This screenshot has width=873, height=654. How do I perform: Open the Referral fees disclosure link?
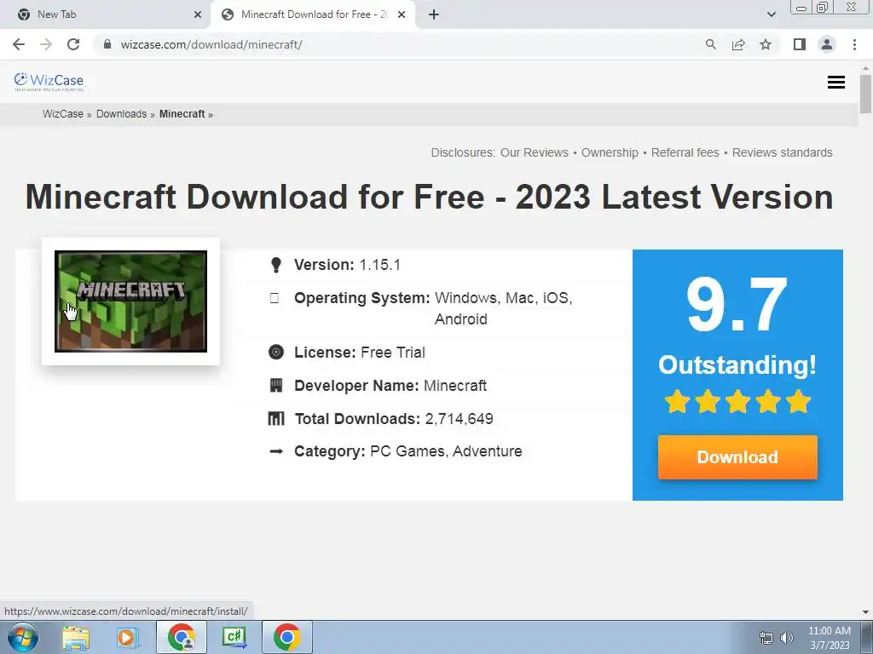click(685, 152)
